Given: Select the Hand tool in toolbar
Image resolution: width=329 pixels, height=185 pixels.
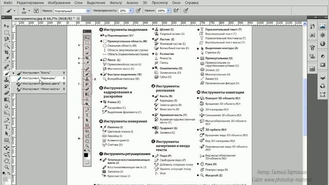Looking at the screenshot, I should tap(7, 161).
